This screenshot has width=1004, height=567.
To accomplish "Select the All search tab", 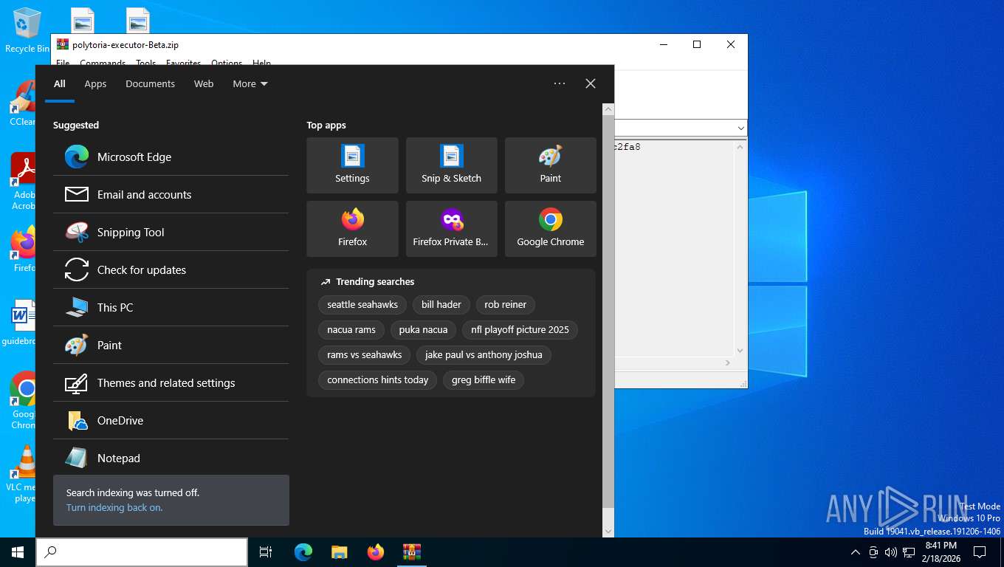I will (x=60, y=84).
